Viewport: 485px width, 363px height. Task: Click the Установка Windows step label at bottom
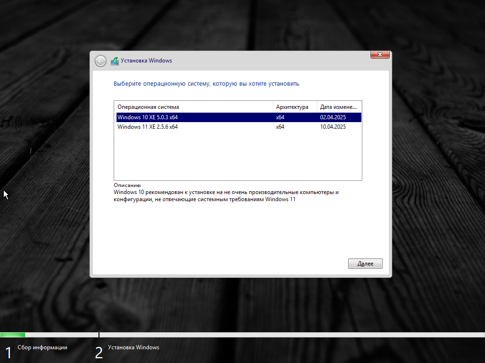point(134,347)
